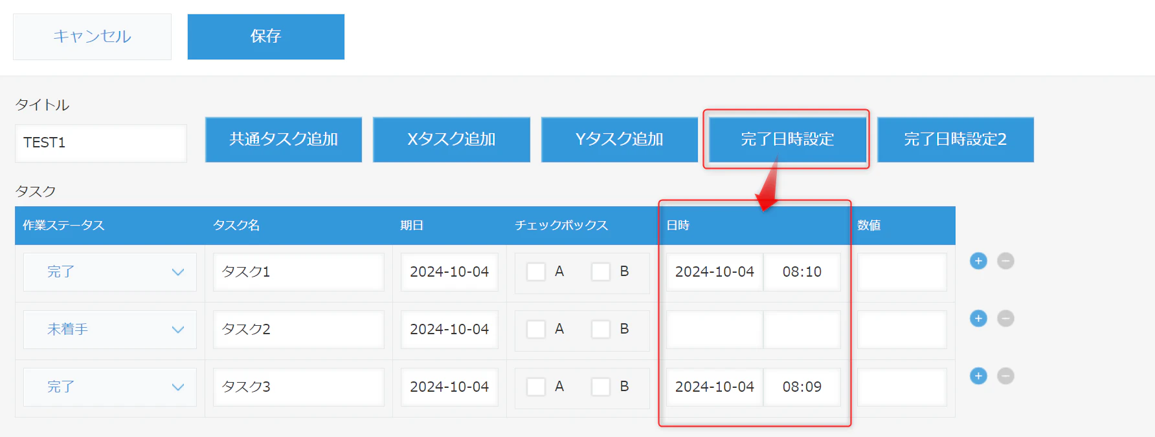This screenshot has height=437, width=1155.
Task: Open the 期日 date field for タスク1
Action: click(x=449, y=272)
